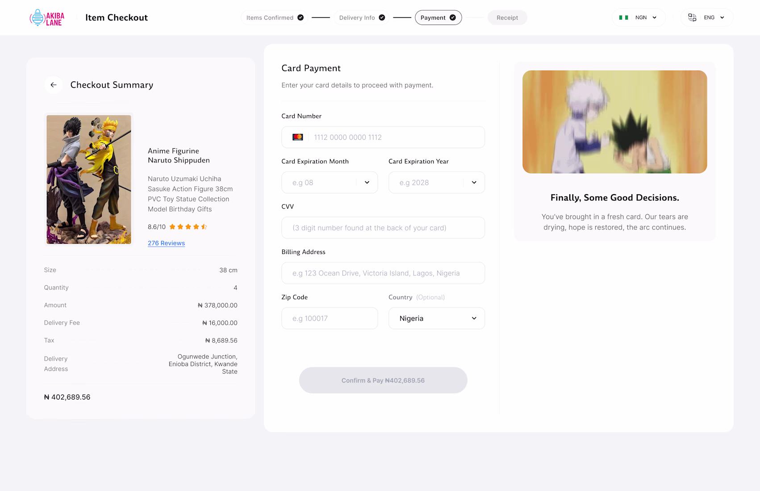Image resolution: width=760 pixels, height=491 pixels.
Task: Click the anime fist-bump banner image
Action: click(614, 122)
